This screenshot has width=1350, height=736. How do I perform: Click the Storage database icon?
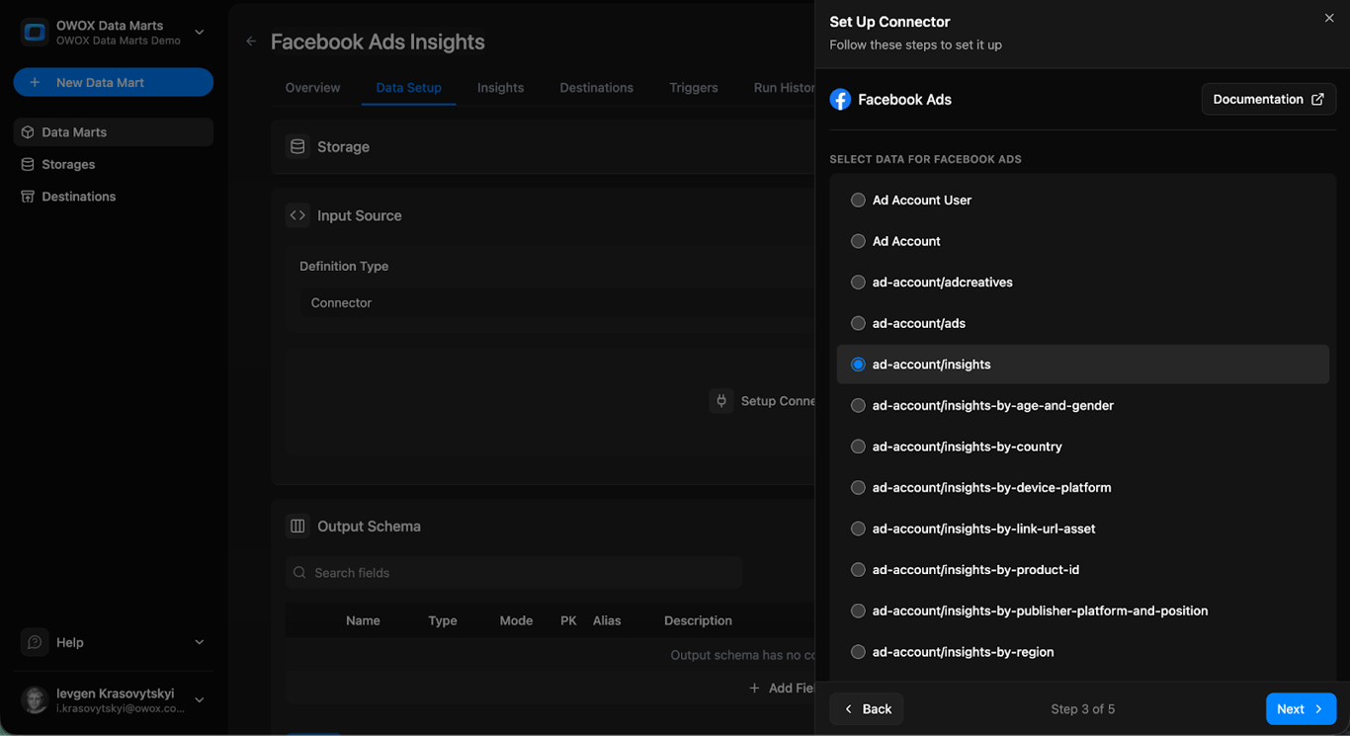(x=297, y=146)
